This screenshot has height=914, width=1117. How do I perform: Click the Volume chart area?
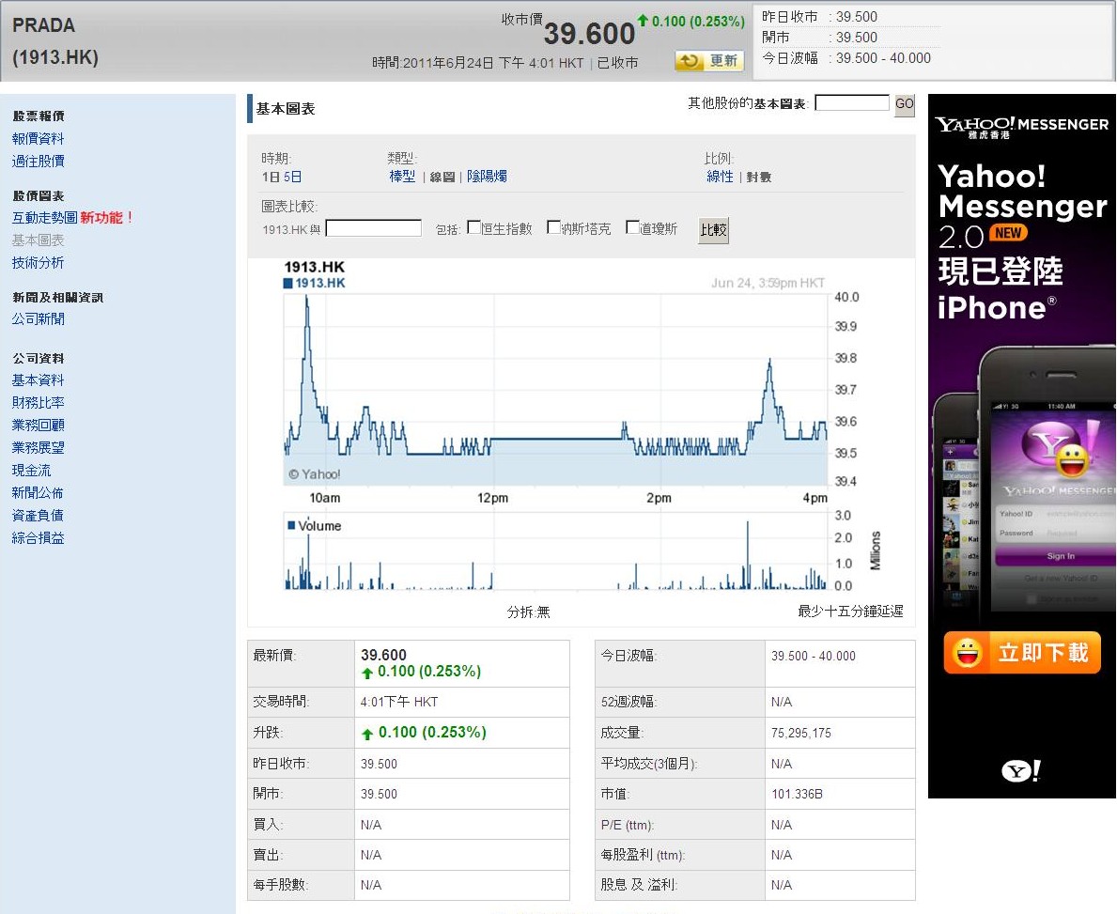(555, 551)
